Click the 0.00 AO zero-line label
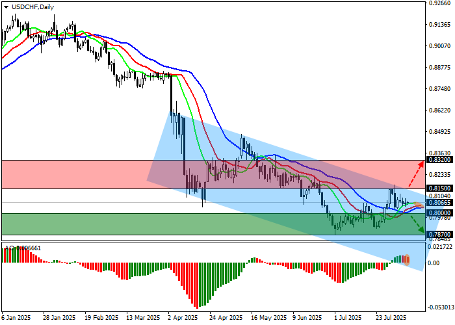Viewport: 455px width, 325px height. pyautogui.click(x=434, y=263)
